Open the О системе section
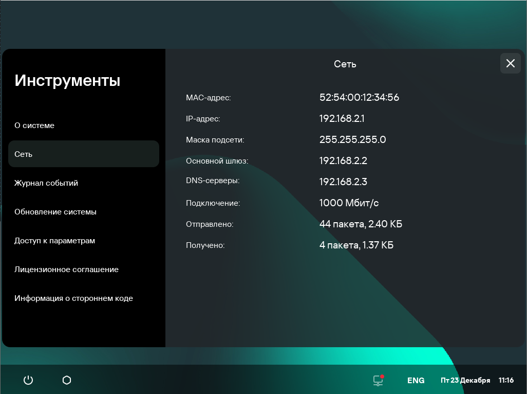Viewport: 527px width, 394px height. pos(34,126)
